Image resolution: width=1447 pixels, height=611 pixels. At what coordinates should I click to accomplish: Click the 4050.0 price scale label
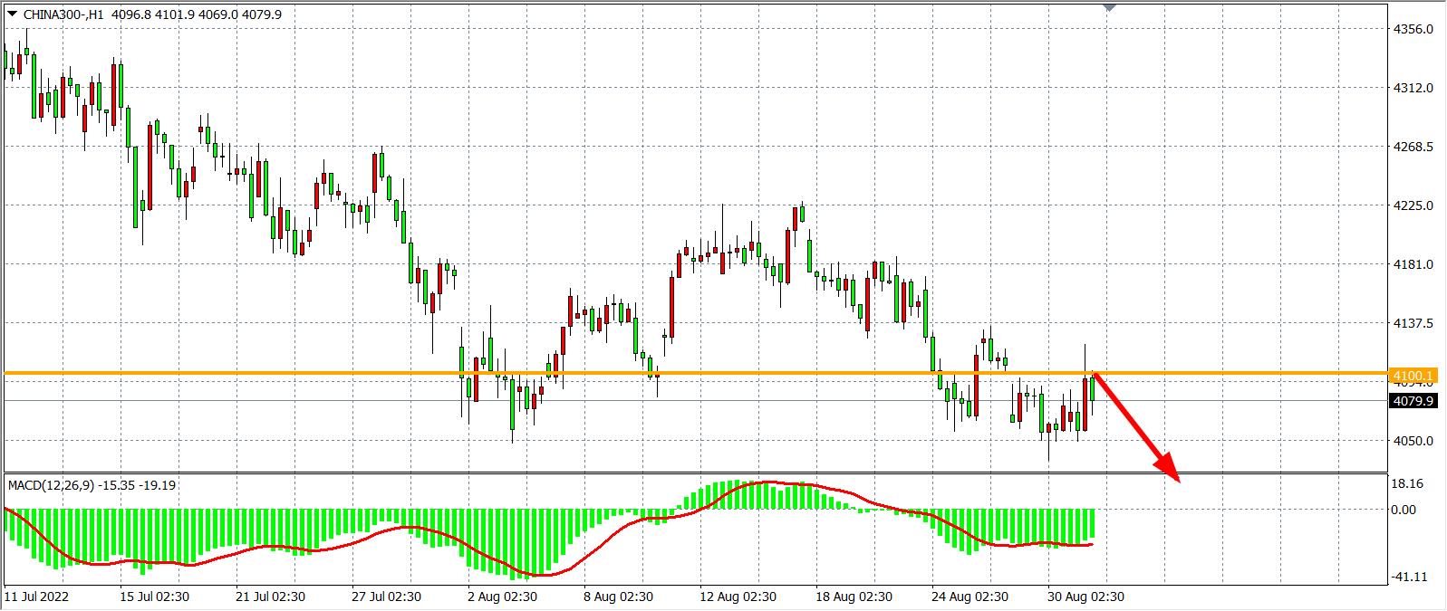[1413, 441]
